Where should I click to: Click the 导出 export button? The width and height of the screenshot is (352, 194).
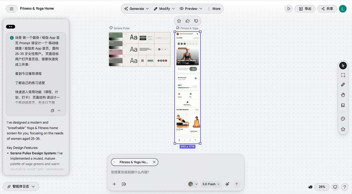point(305,9)
